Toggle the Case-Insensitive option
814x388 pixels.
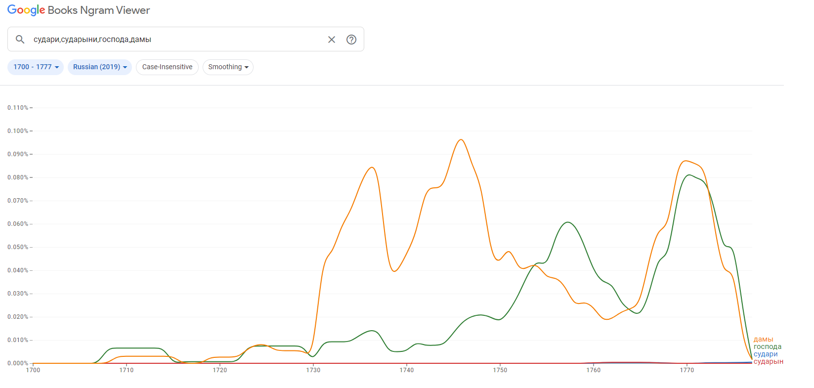coord(167,67)
